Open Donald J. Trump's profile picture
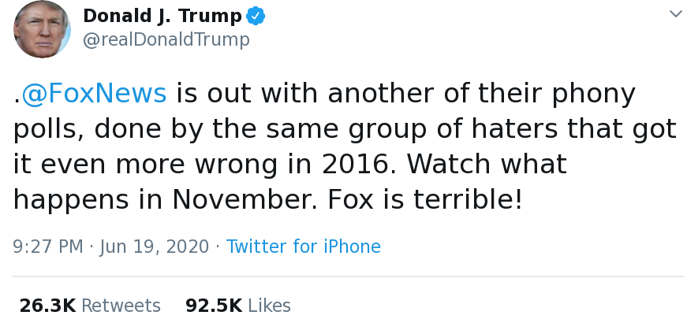 42,29
